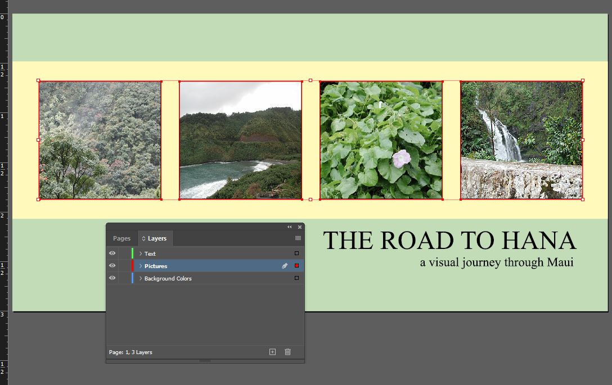The width and height of the screenshot is (612, 385).
Task: Select the waterfall photo on the canvas
Action: [521, 140]
